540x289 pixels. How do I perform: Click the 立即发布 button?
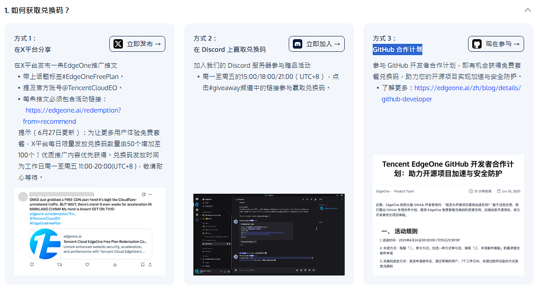point(137,44)
